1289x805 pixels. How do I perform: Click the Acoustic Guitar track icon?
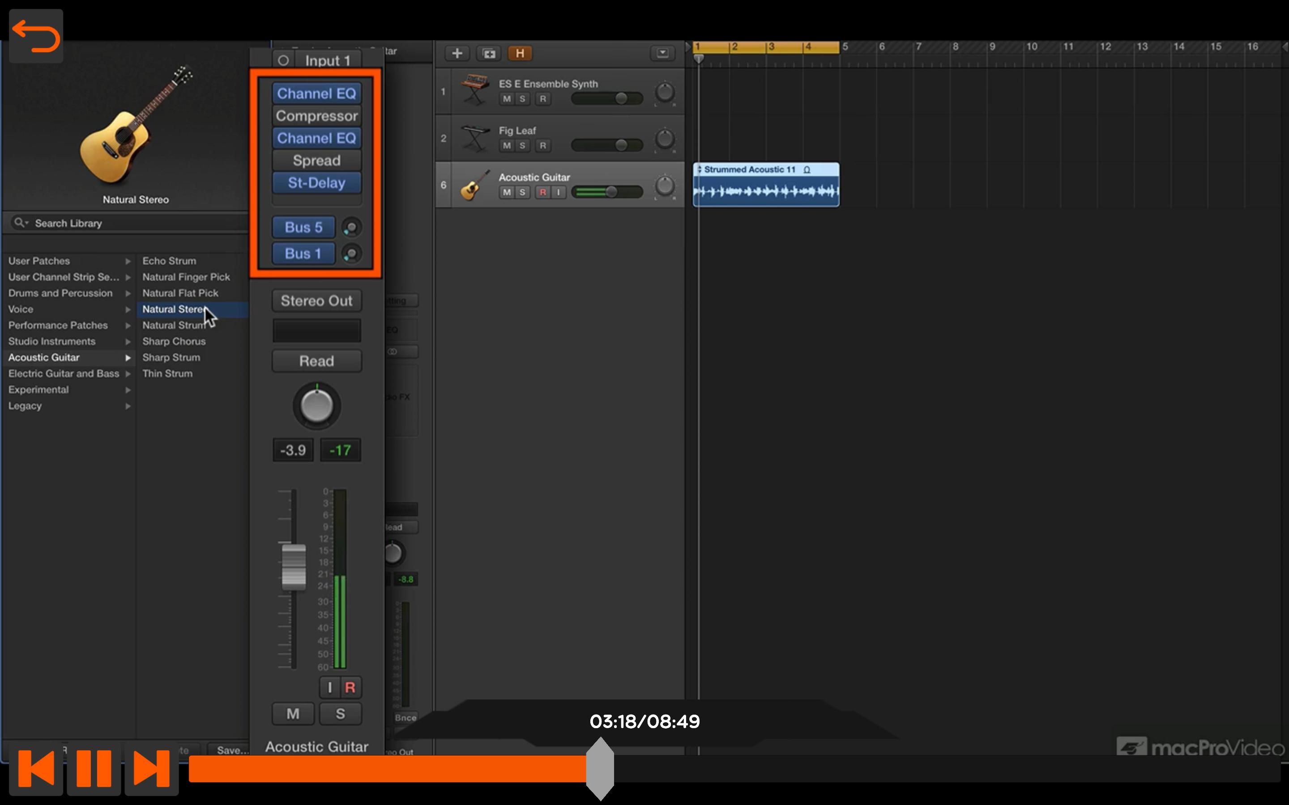coord(474,185)
